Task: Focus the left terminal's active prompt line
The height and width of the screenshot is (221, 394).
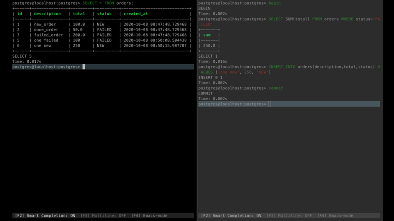Action: coord(103,67)
